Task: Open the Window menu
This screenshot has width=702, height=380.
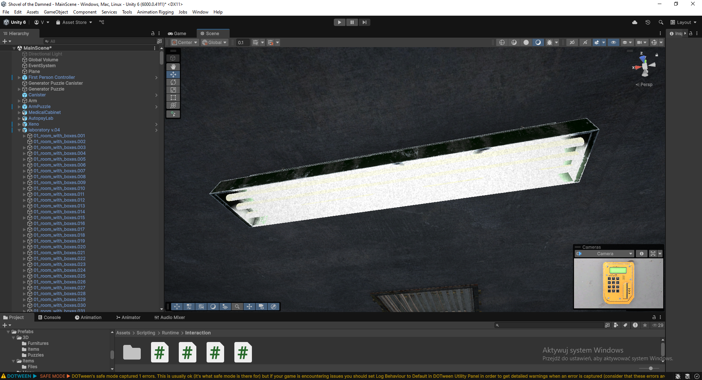Action: point(200,12)
